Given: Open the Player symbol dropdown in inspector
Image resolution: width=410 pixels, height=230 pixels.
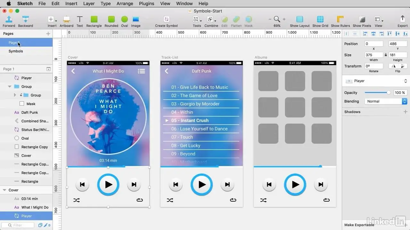Looking at the screenshot, I should coord(375,81).
